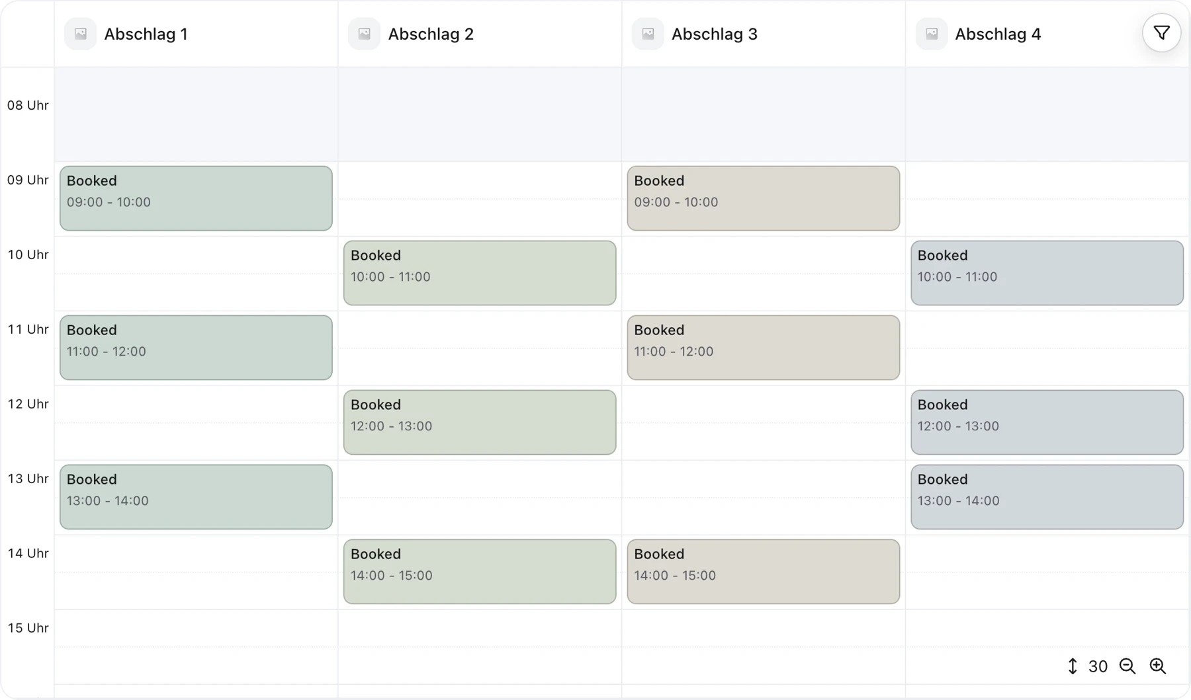Open the filter funnel button
1191x700 pixels.
pyautogui.click(x=1161, y=33)
